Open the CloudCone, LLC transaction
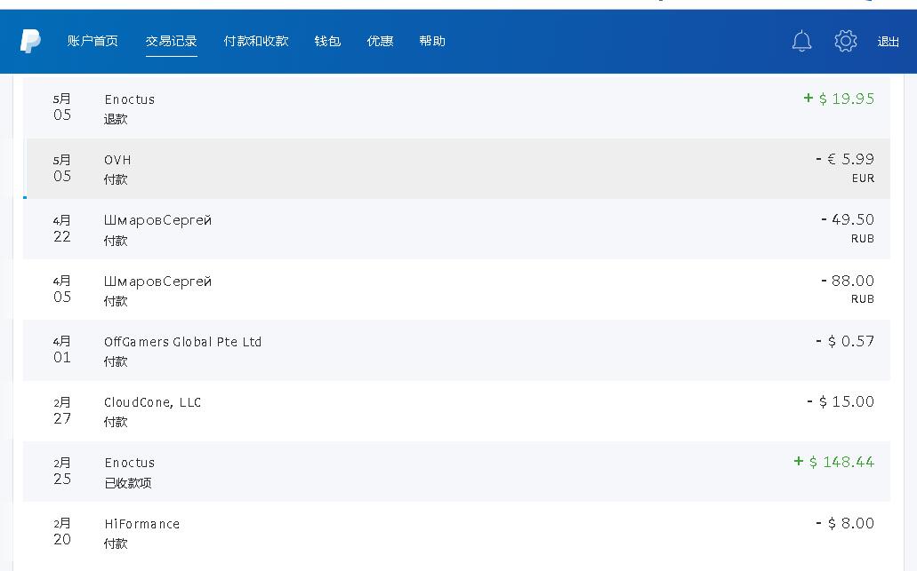917x571 pixels. (456, 411)
